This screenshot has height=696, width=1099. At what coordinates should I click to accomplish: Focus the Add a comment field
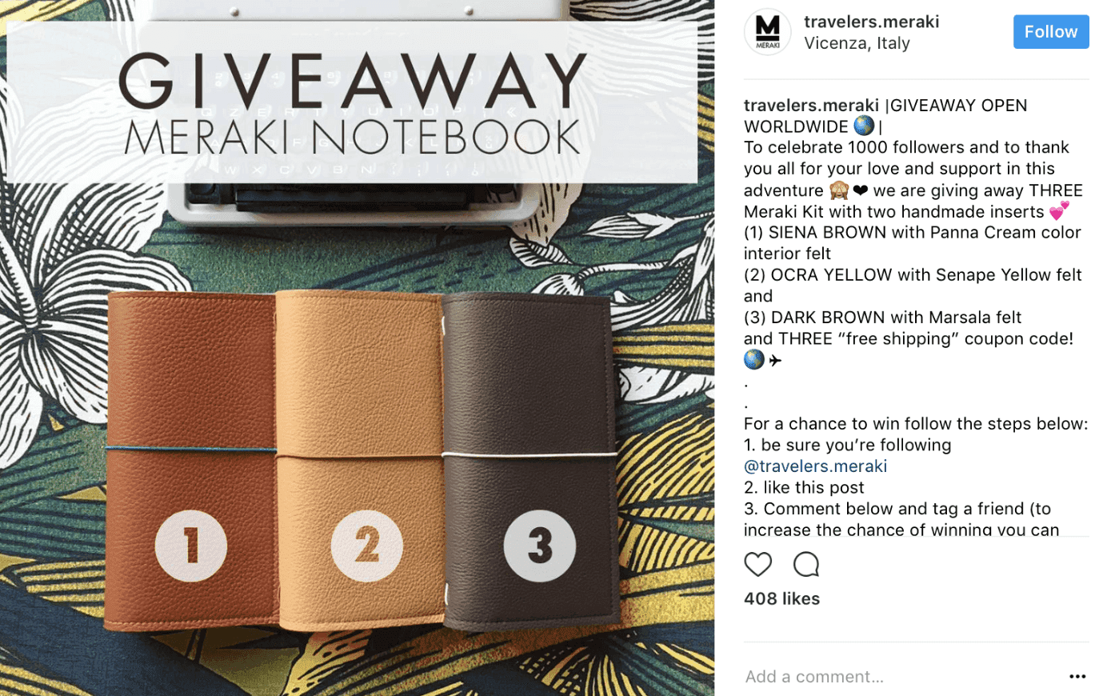900,677
